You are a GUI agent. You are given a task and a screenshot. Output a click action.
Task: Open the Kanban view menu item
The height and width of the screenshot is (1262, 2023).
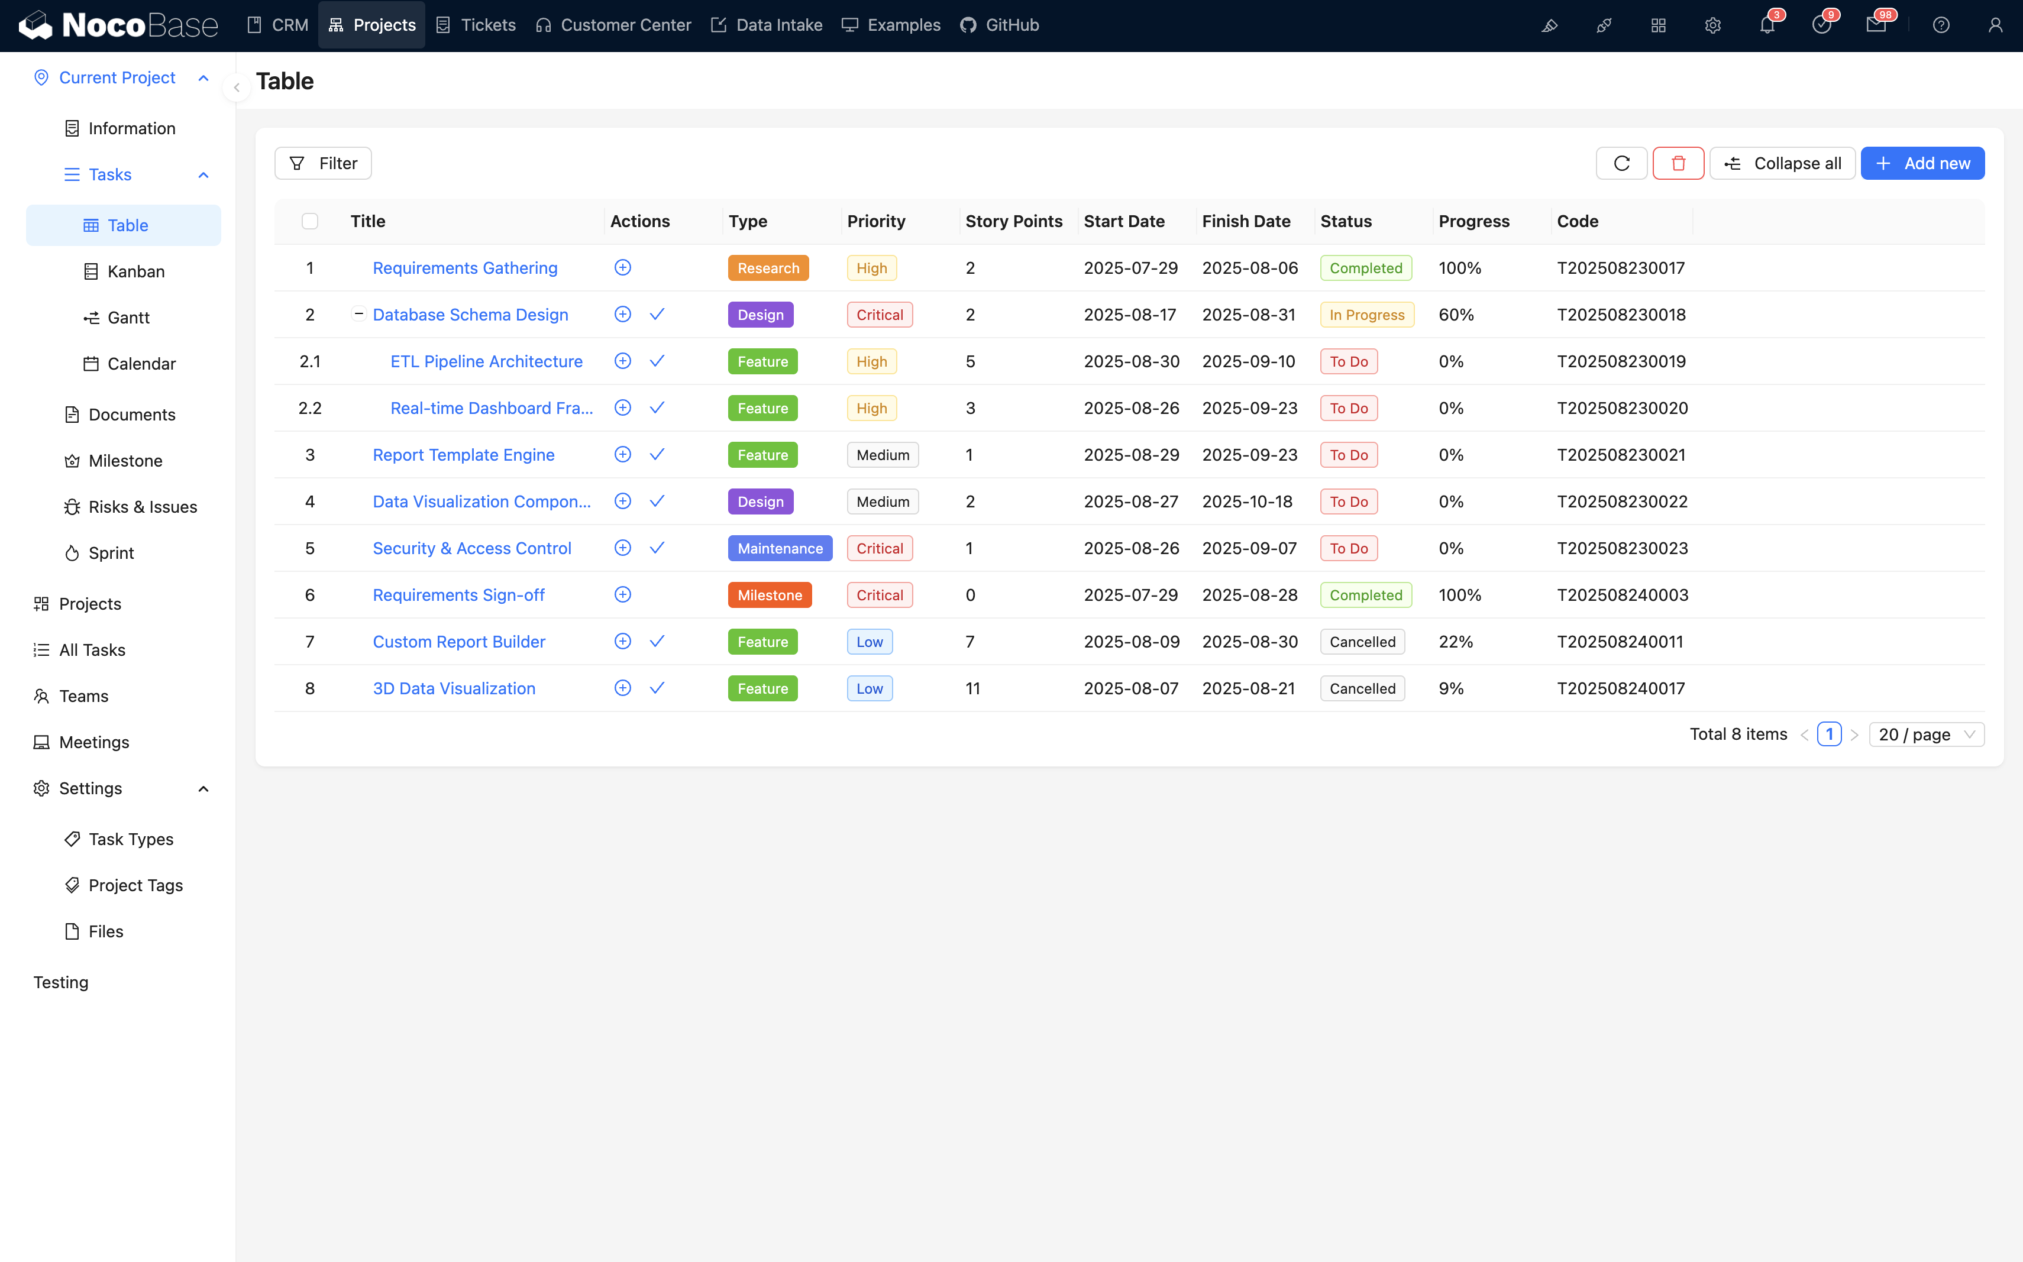click(x=135, y=271)
